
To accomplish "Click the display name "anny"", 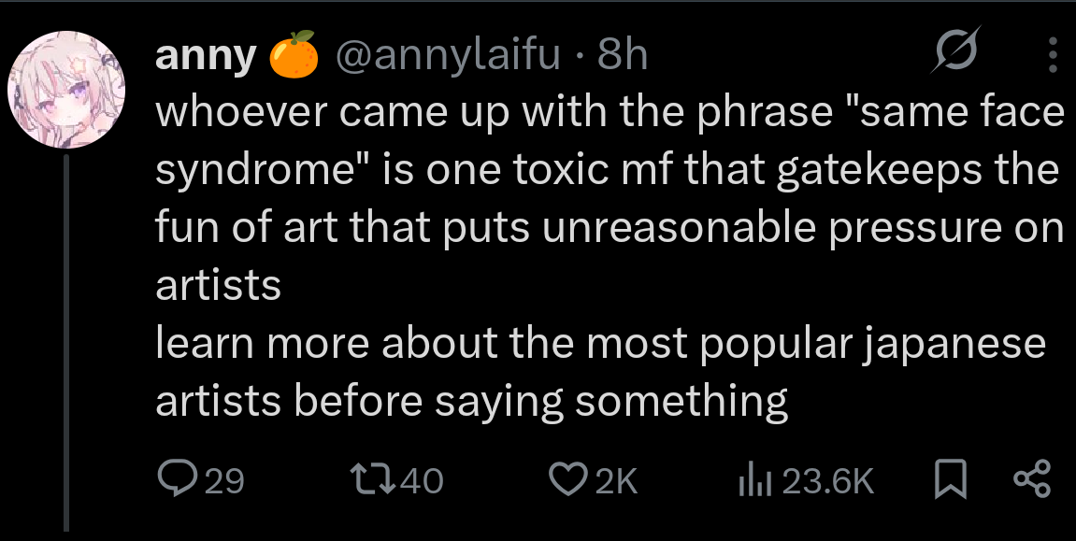I will pos(205,57).
